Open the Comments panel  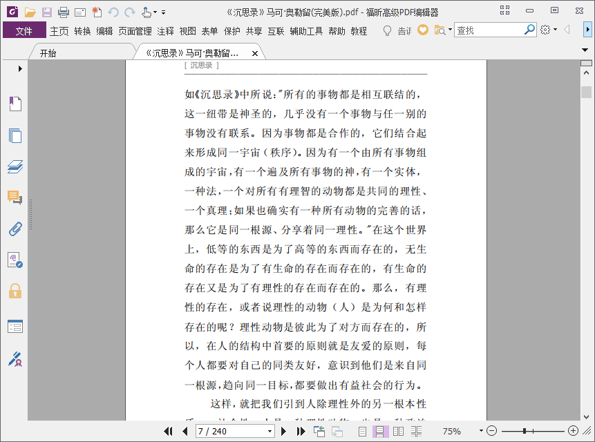(15, 198)
